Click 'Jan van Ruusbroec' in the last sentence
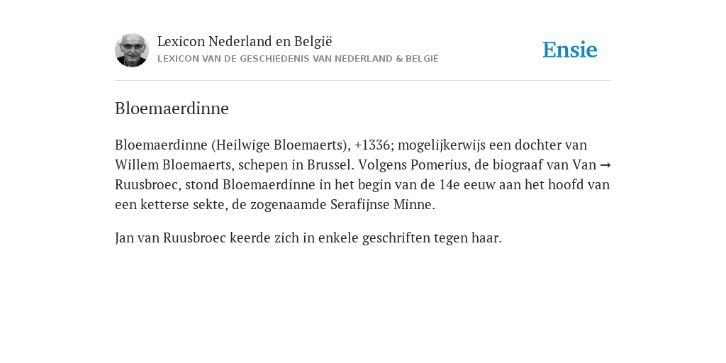This screenshot has height=363, width=726. click(170, 238)
